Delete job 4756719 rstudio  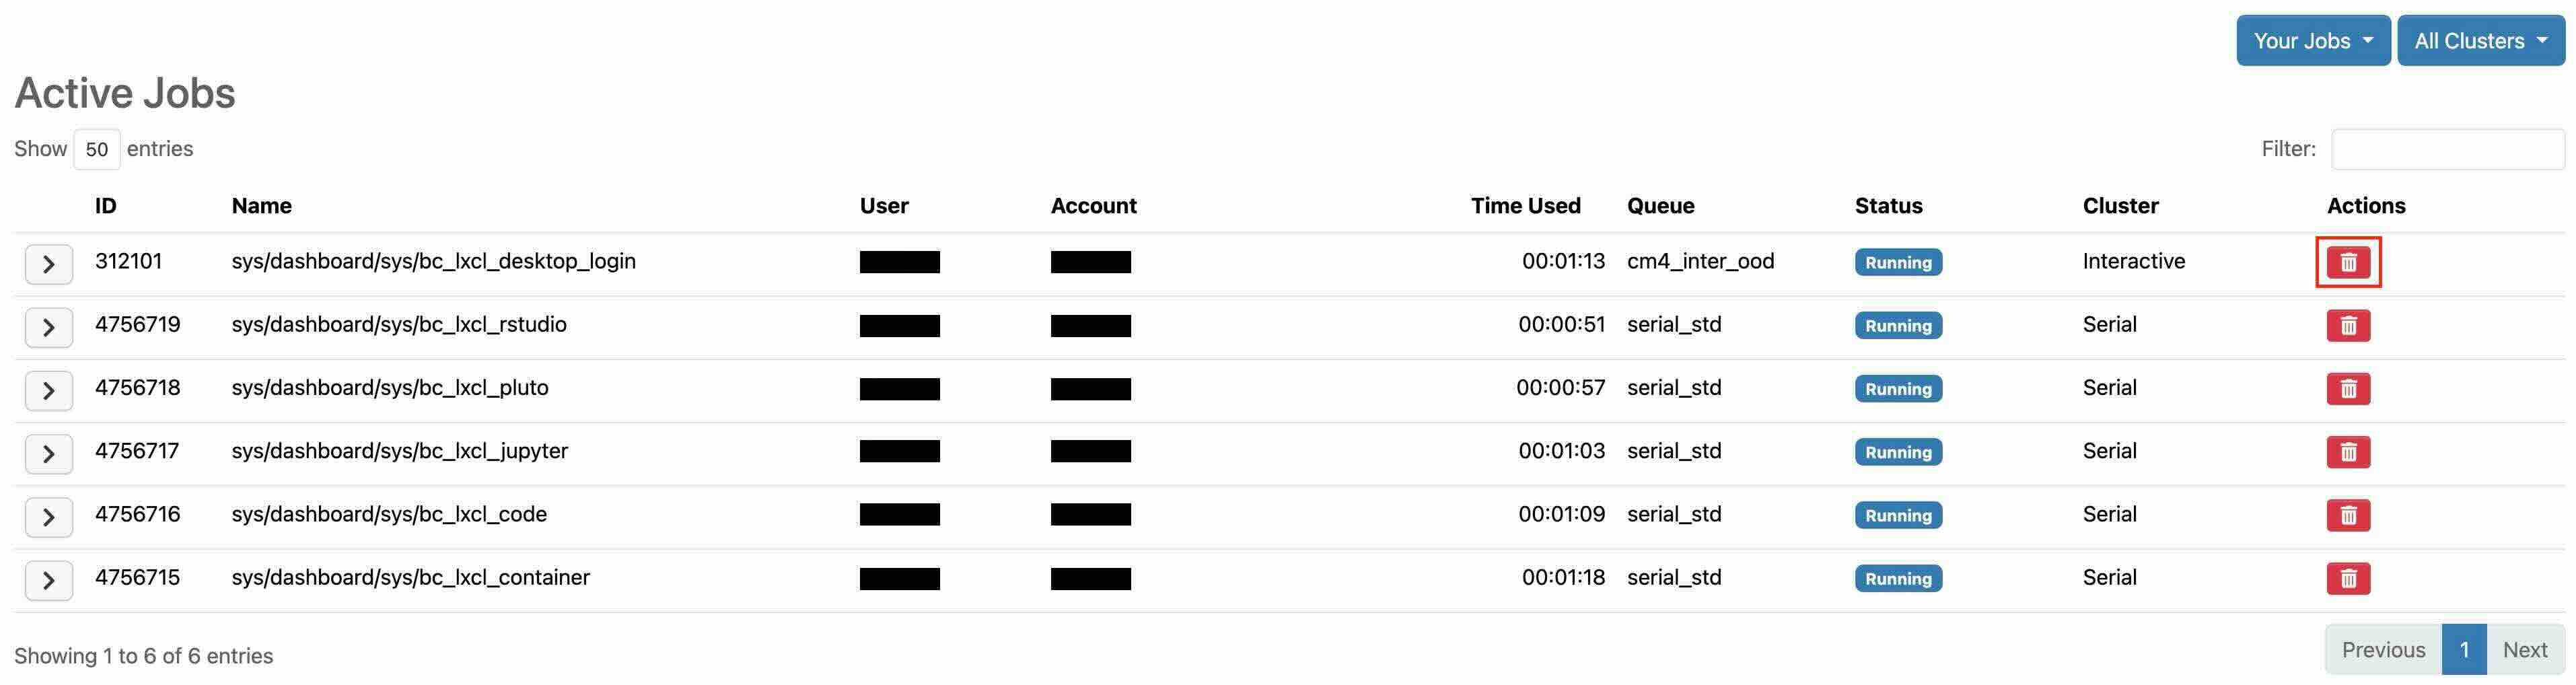[2348, 326]
